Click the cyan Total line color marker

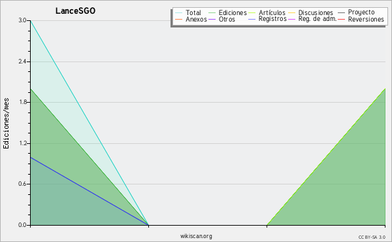pos(179,12)
